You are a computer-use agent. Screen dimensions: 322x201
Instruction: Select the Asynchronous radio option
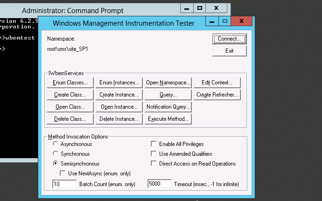[55, 144]
